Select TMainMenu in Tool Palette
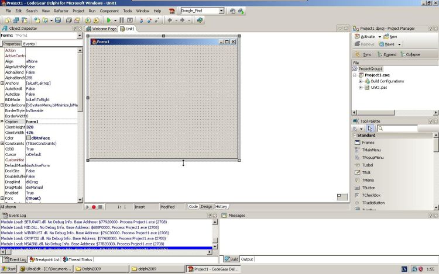Image resolution: width=439 pixels, height=274 pixels. (371, 150)
